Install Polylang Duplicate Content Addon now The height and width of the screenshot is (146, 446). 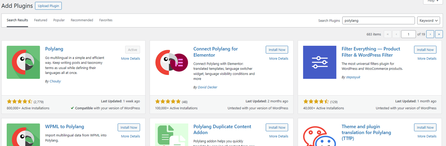click(277, 127)
